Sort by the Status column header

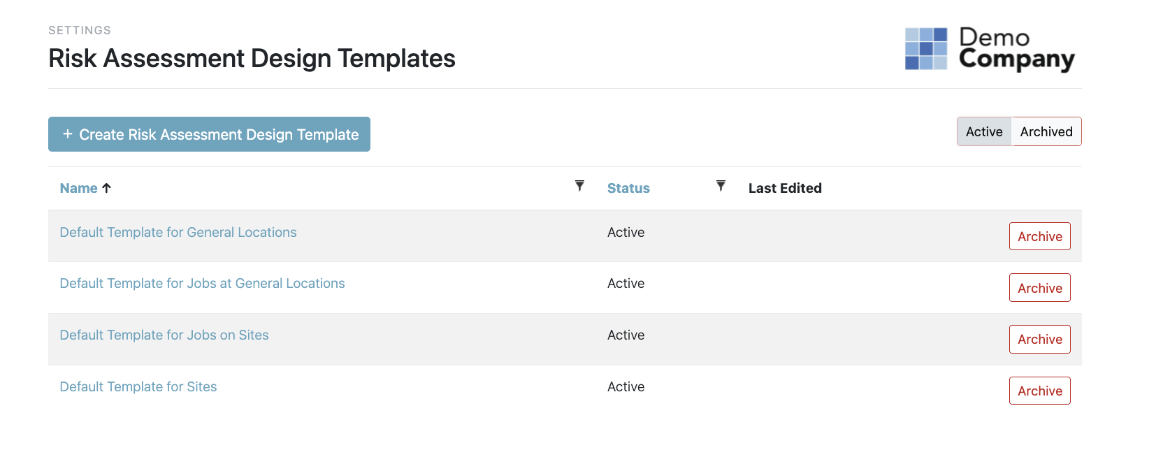pos(628,188)
